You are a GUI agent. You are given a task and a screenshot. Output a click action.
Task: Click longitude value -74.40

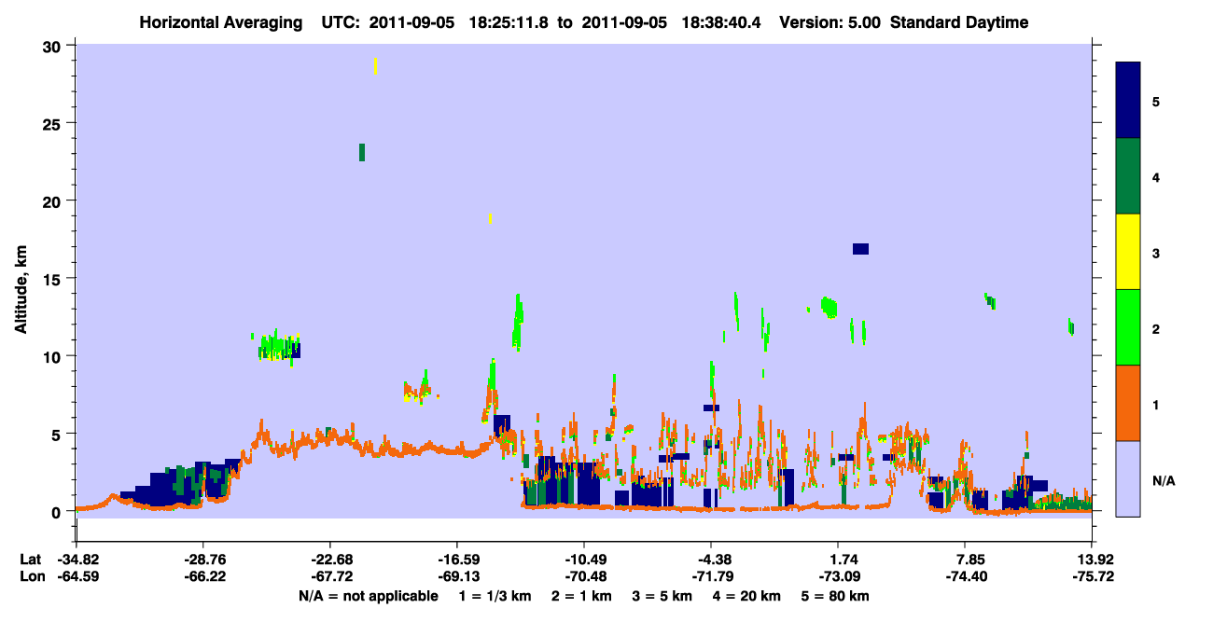point(965,576)
